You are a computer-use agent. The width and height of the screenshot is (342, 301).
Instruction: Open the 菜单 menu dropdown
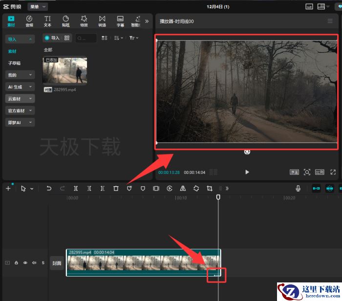pyautogui.click(x=38, y=7)
